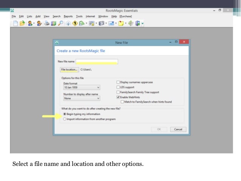
Task: Open the Tools menu
Action: coord(79,16)
